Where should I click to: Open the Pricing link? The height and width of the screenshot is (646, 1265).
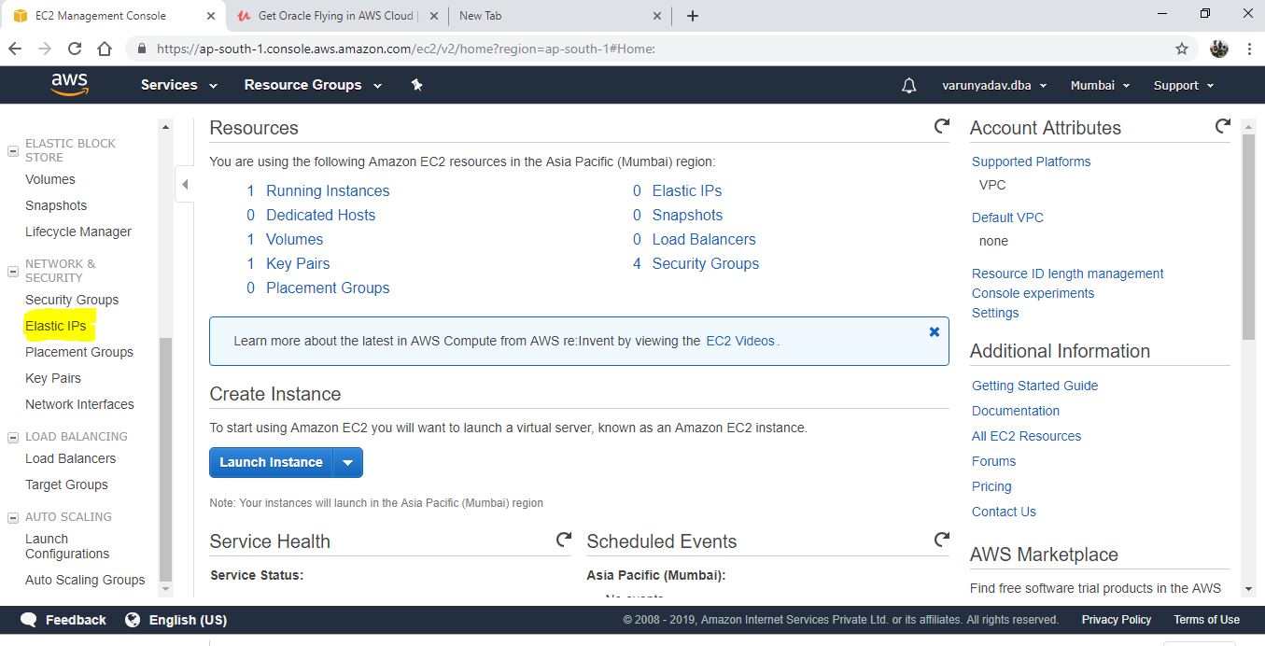[x=991, y=486]
